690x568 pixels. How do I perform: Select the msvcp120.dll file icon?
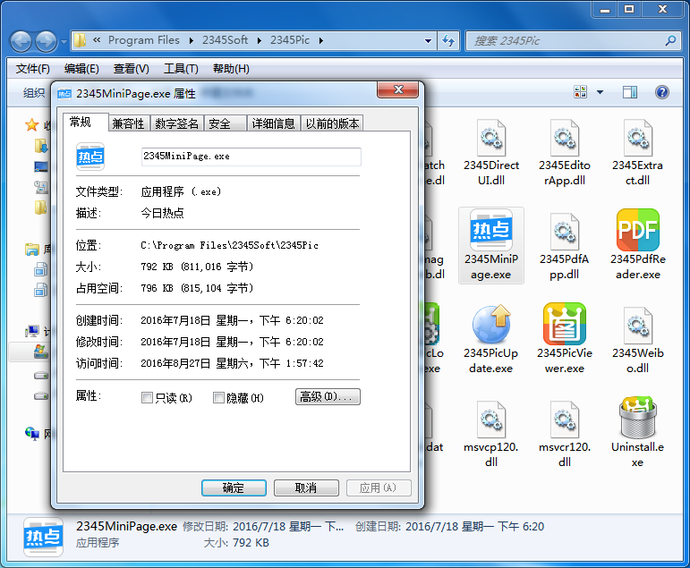pos(491,420)
